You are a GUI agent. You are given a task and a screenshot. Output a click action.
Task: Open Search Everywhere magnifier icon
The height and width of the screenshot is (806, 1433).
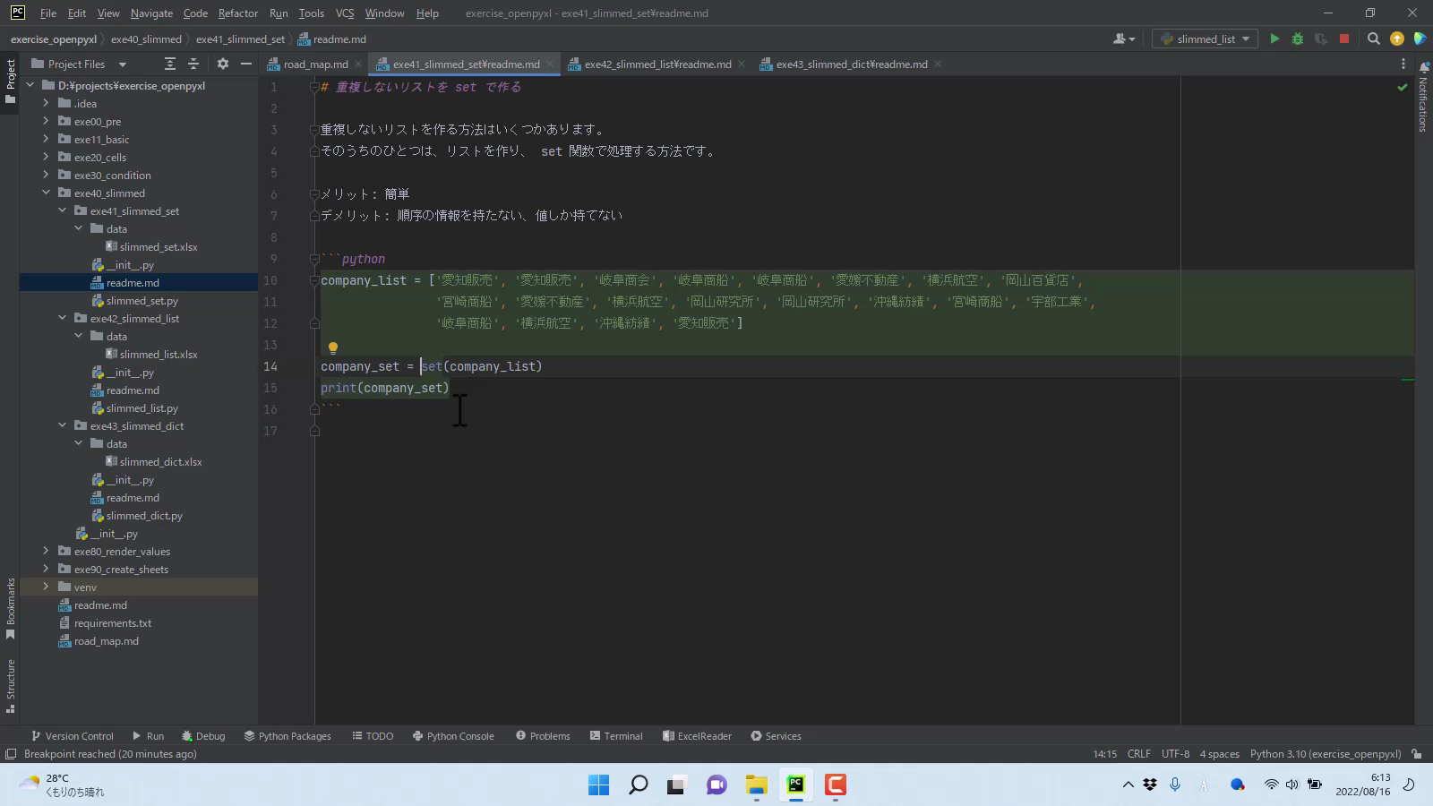1373,39
